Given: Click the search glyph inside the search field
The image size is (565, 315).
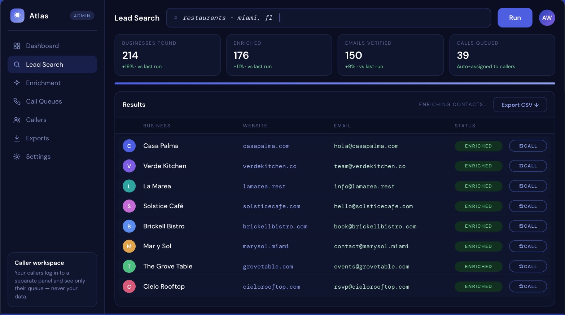Looking at the screenshot, I should click(x=176, y=18).
